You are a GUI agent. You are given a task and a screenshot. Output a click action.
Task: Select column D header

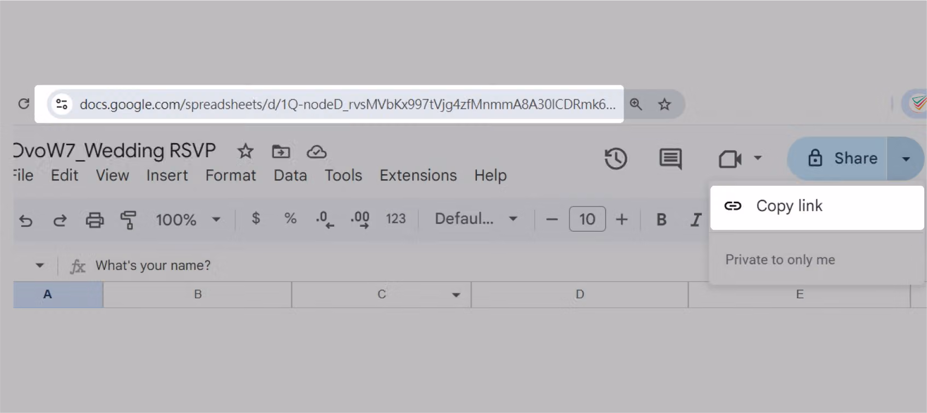(x=580, y=294)
